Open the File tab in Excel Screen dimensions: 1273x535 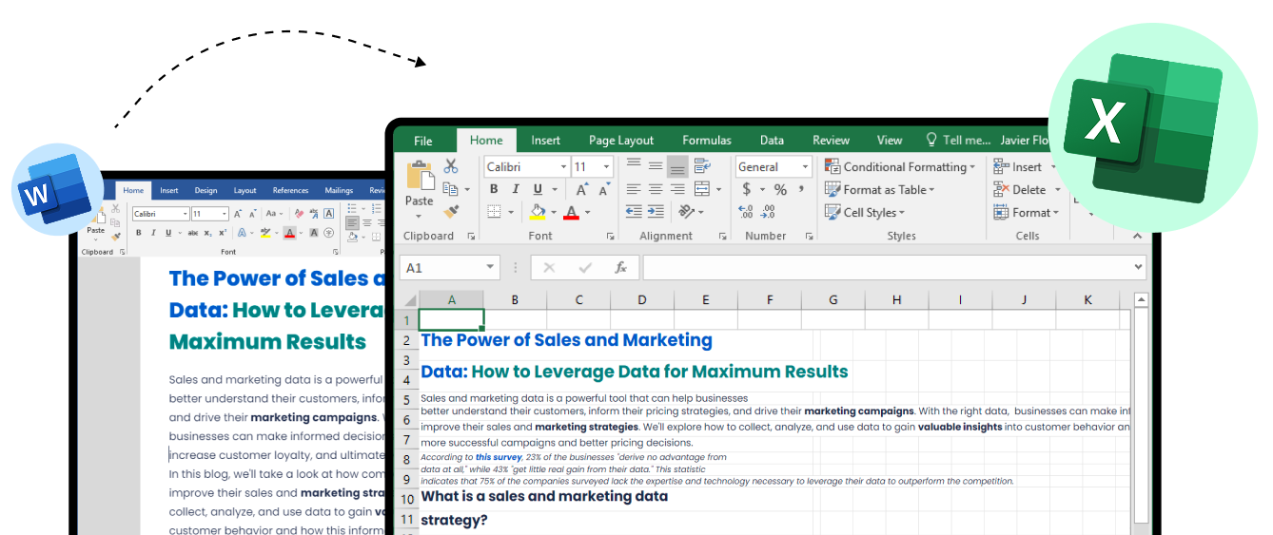point(423,140)
